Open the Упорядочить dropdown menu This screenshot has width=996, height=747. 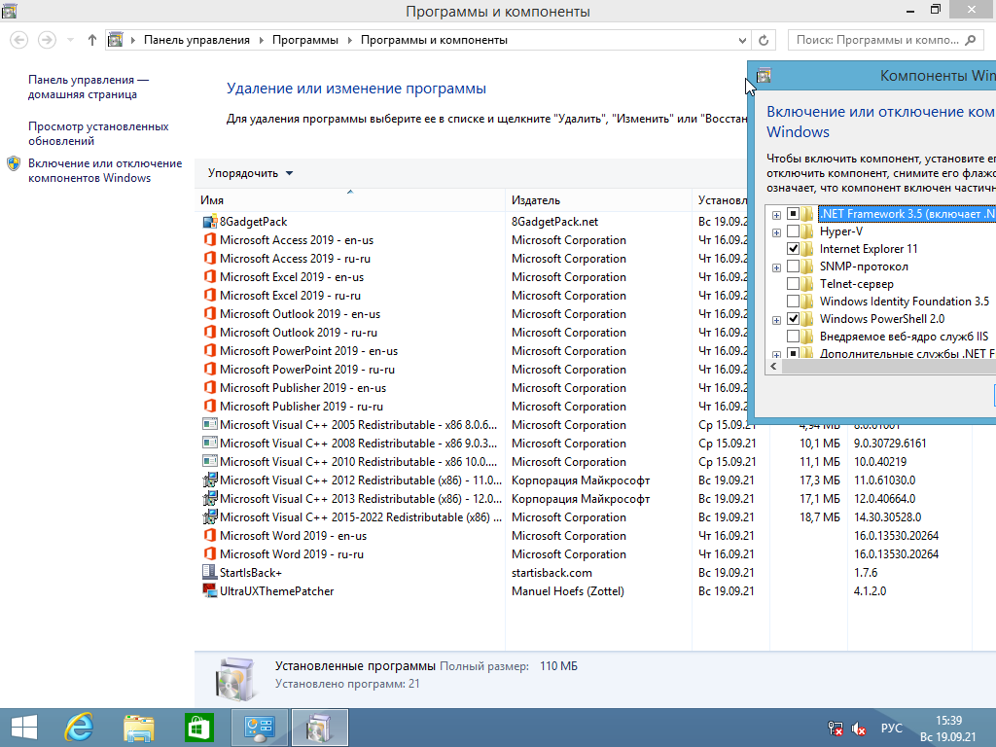(x=250, y=173)
